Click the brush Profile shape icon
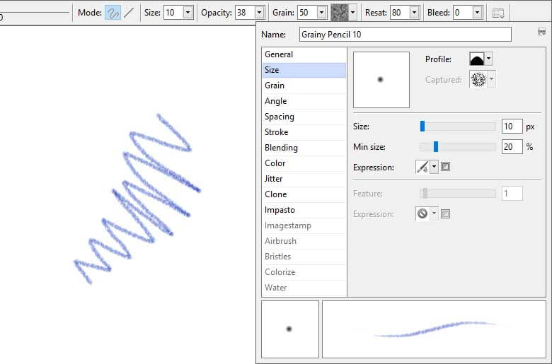The width and height of the screenshot is (552, 364). (x=476, y=59)
